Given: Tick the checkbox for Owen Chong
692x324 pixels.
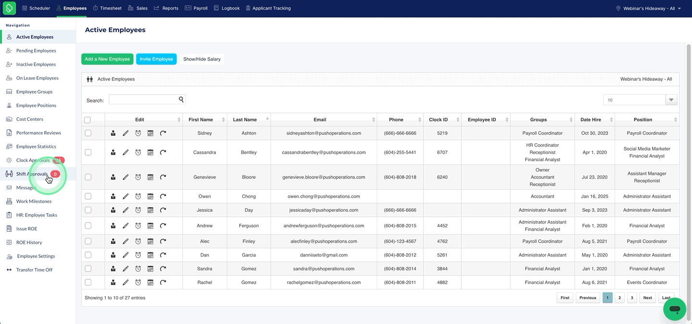Looking at the screenshot, I should (88, 197).
